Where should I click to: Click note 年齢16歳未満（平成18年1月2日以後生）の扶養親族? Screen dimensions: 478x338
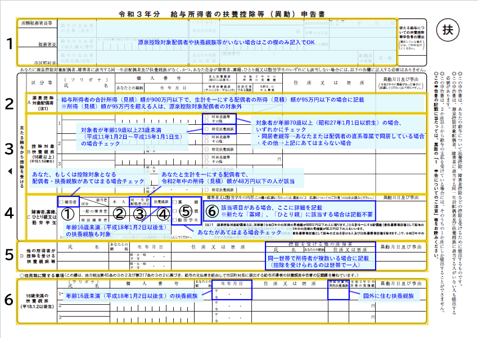tap(132, 296)
